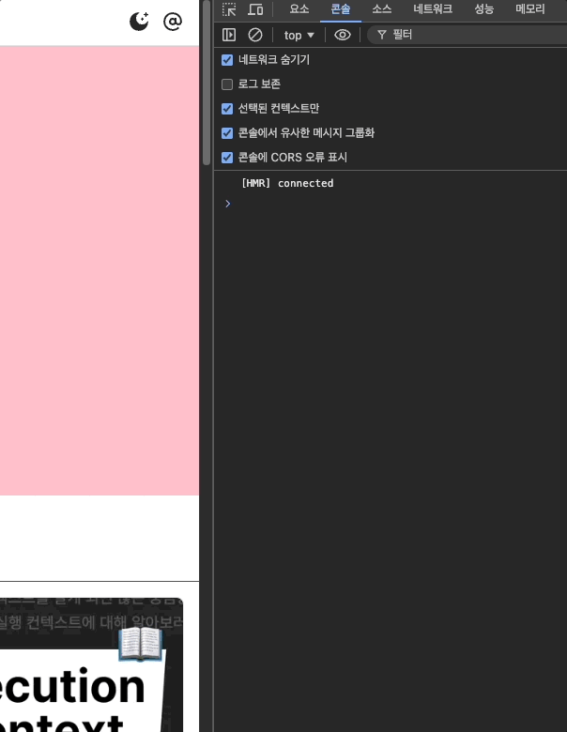This screenshot has height=732, width=567.
Task: Click the @ contact icon in header
Action: 173,22
